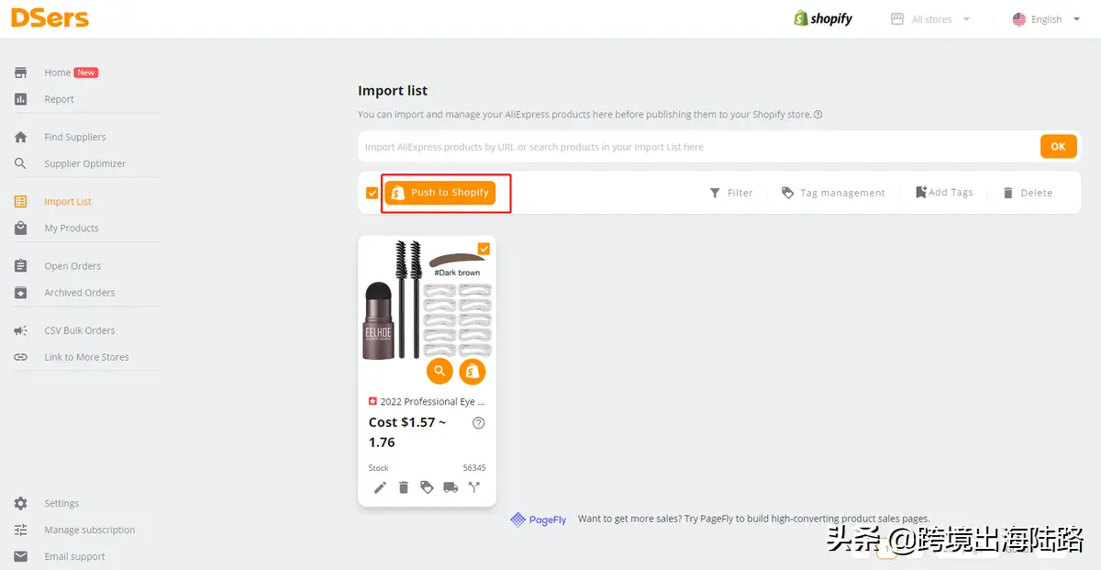Go to Open Orders in sidebar

pyautogui.click(x=72, y=266)
